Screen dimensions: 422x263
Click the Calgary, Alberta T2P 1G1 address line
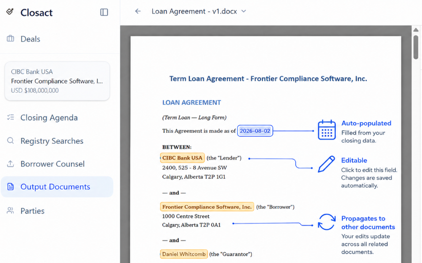[x=194, y=177]
